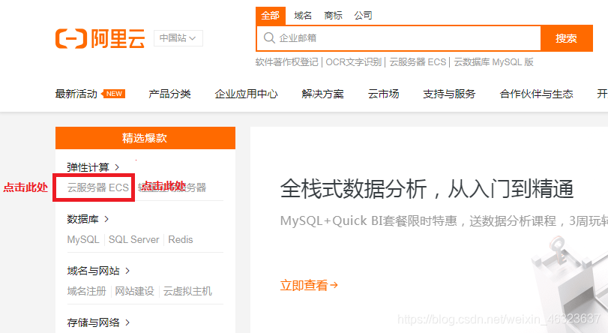Screen dimensions: 608x333
Task: Click the search magnifier icon
Action: pyautogui.click(x=269, y=38)
